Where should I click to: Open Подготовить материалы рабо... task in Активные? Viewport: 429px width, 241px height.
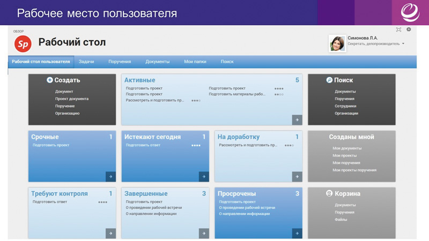[237, 94]
